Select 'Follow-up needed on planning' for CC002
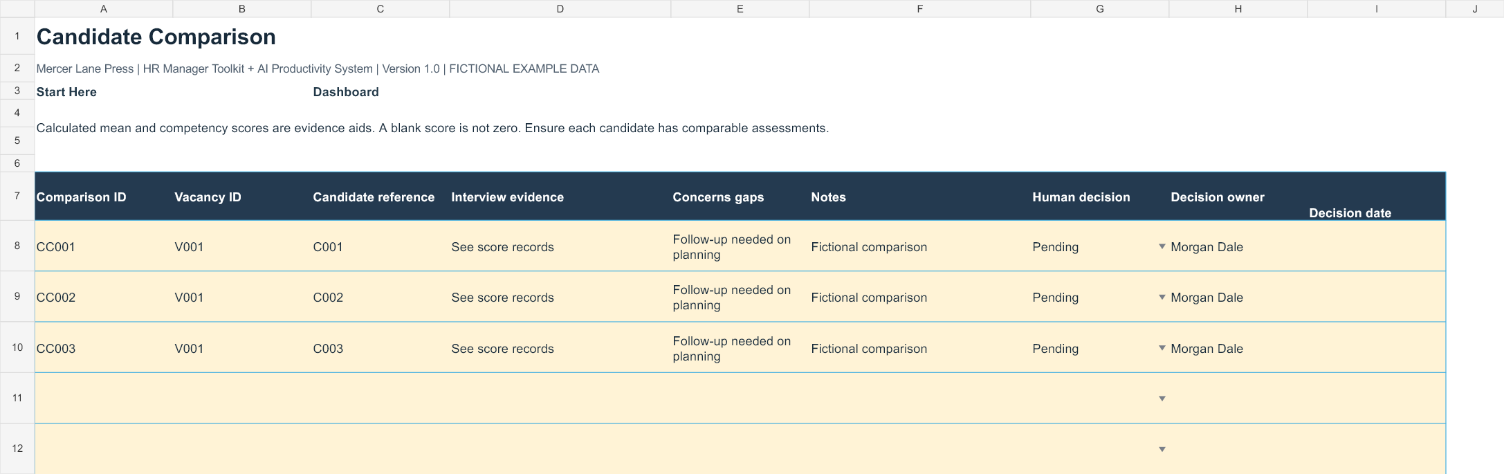This screenshot has width=1504, height=474. point(740,297)
